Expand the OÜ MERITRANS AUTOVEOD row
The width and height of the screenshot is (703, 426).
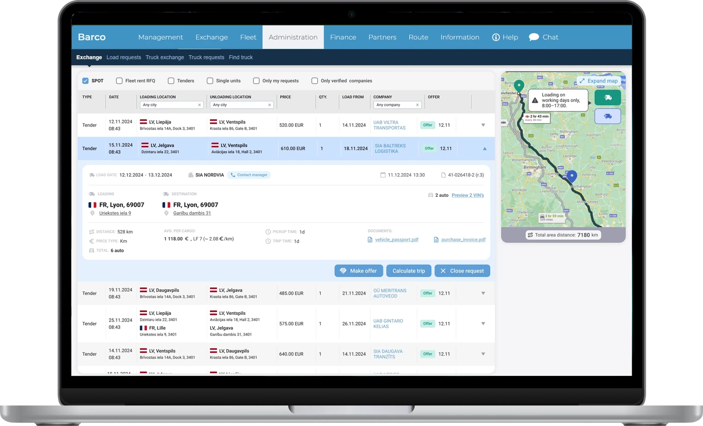483,293
